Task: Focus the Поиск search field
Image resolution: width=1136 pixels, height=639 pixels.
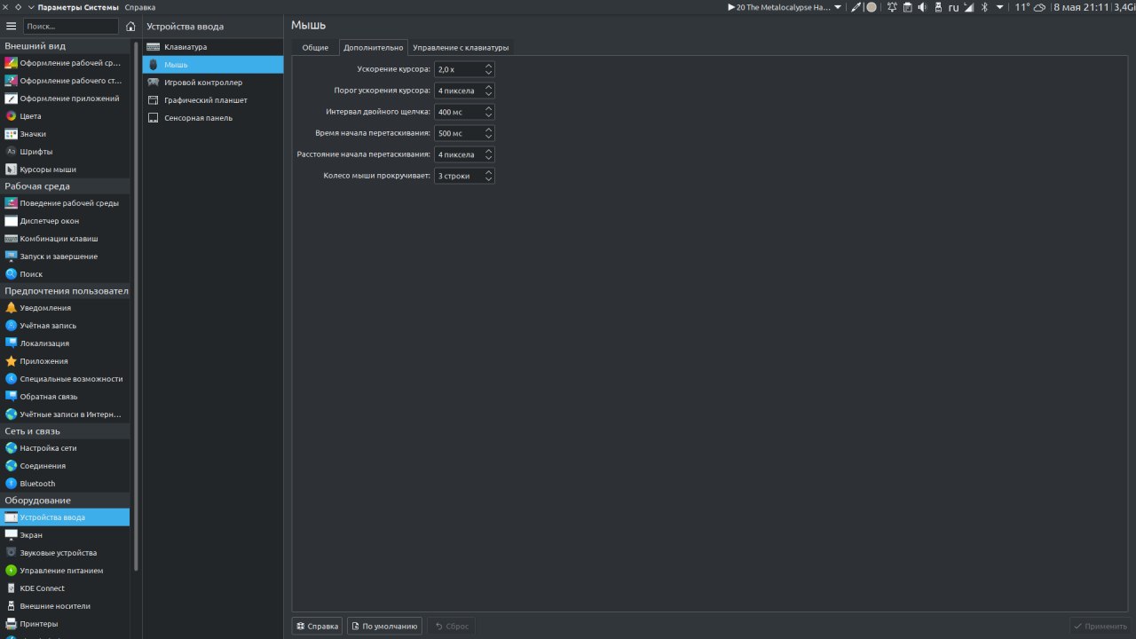Action: pyautogui.click(x=71, y=27)
